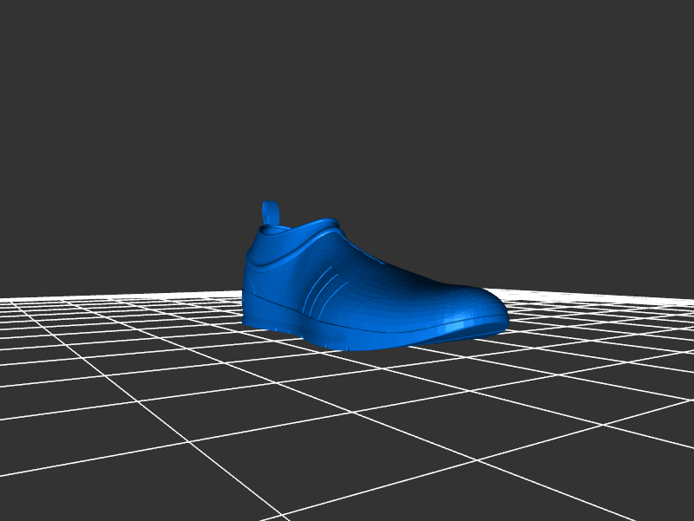Click the dark background in top-right corner
The image size is (694, 521).
tap(659, 35)
